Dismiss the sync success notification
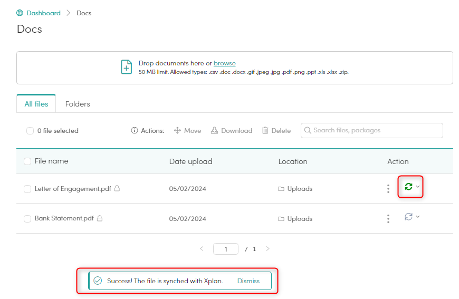The image size is (459, 299). [x=248, y=281]
